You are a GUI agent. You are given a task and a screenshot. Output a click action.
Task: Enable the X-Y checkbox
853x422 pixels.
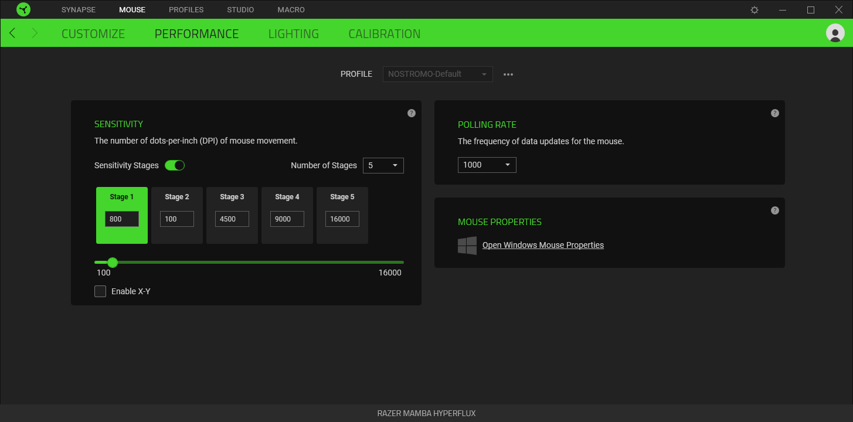click(x=100, y=291)
